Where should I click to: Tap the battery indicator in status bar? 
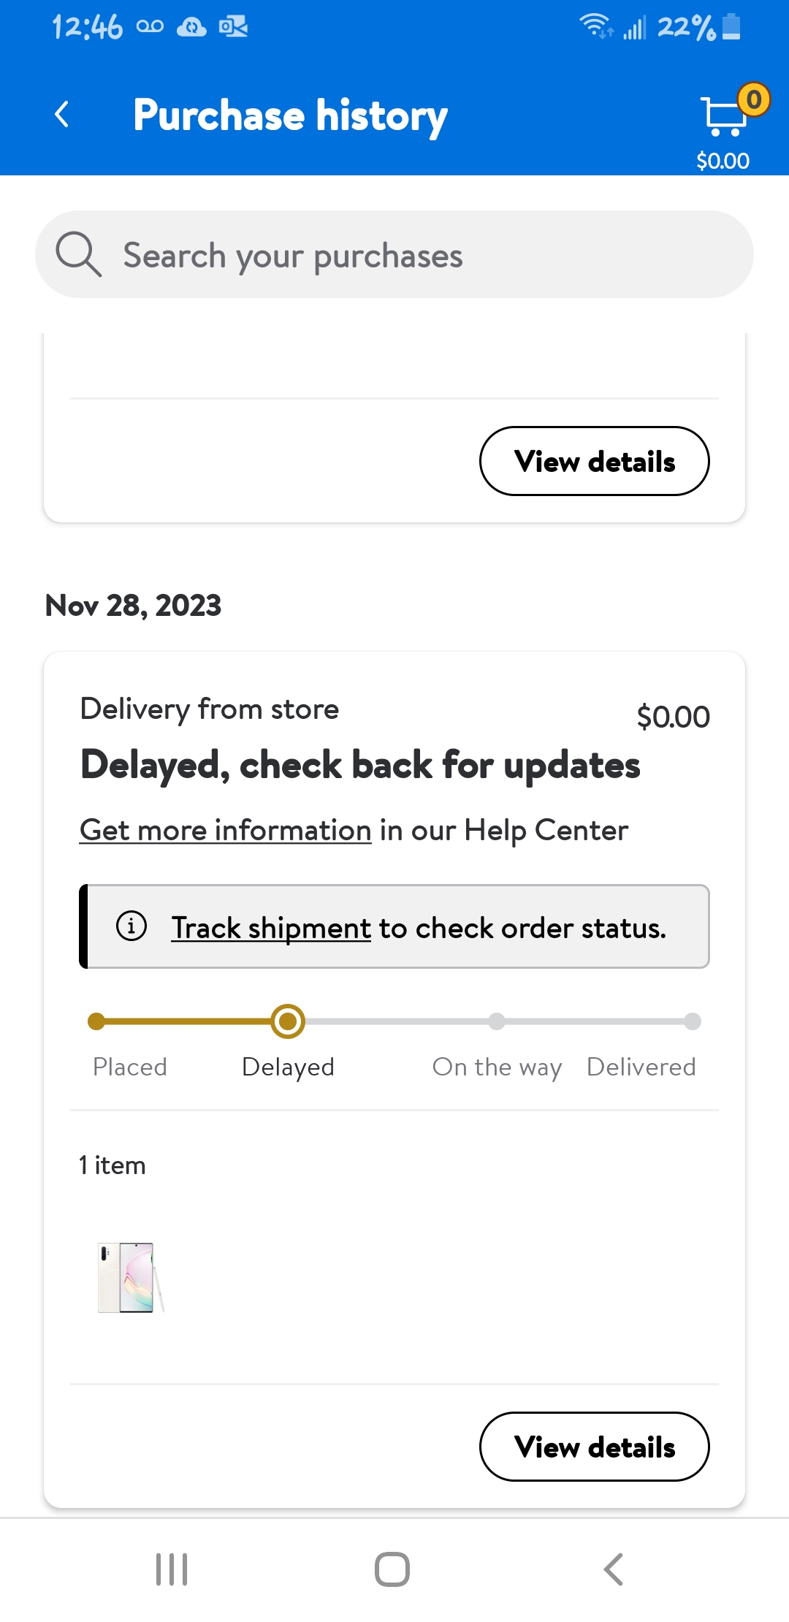tap(731, 27)
